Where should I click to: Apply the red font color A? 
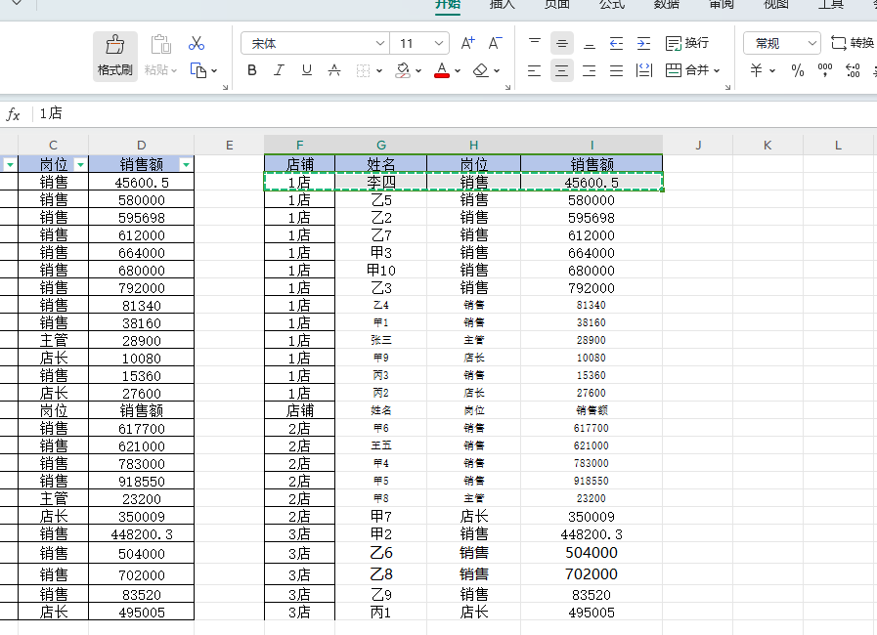point(442,70)
